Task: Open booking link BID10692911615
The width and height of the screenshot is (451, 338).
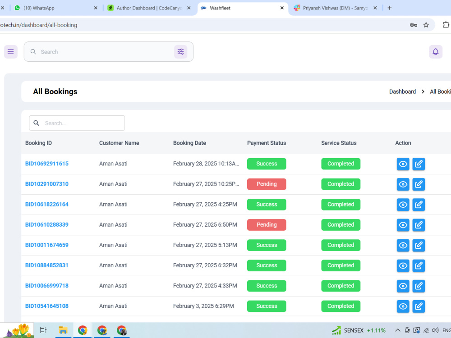Action: pos(47,164)
